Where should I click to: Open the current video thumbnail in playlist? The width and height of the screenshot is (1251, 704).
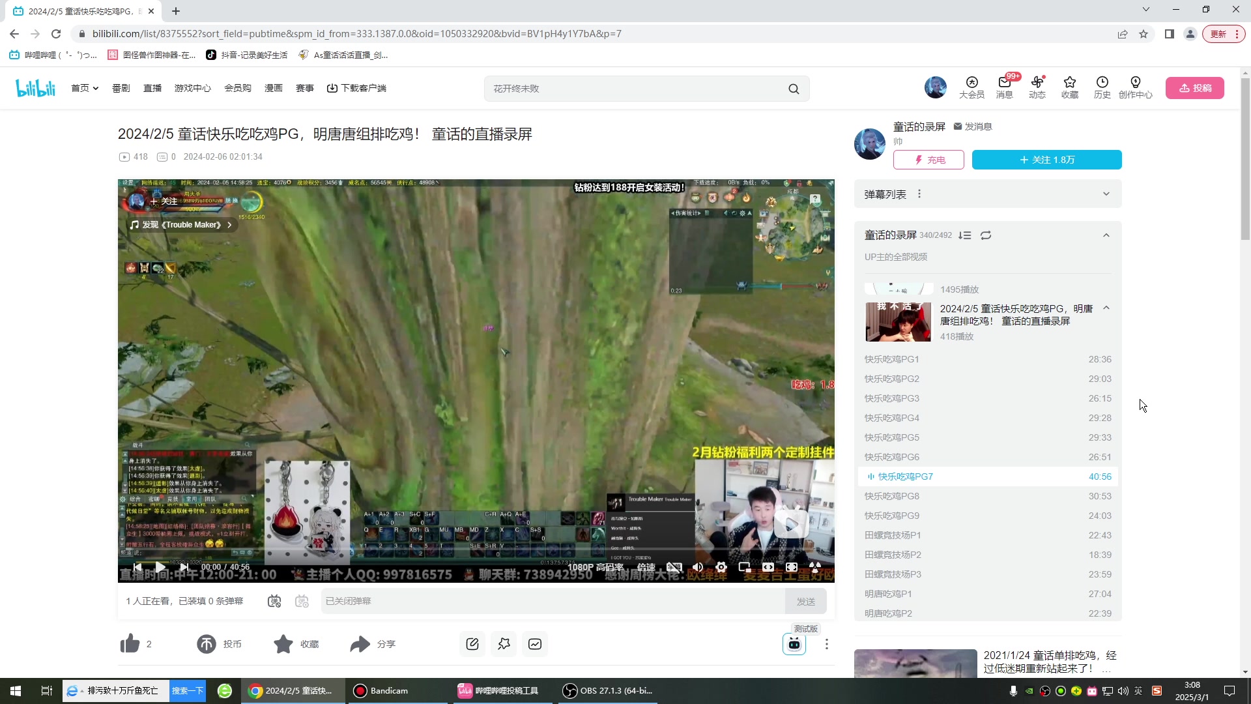click(899, 322)
